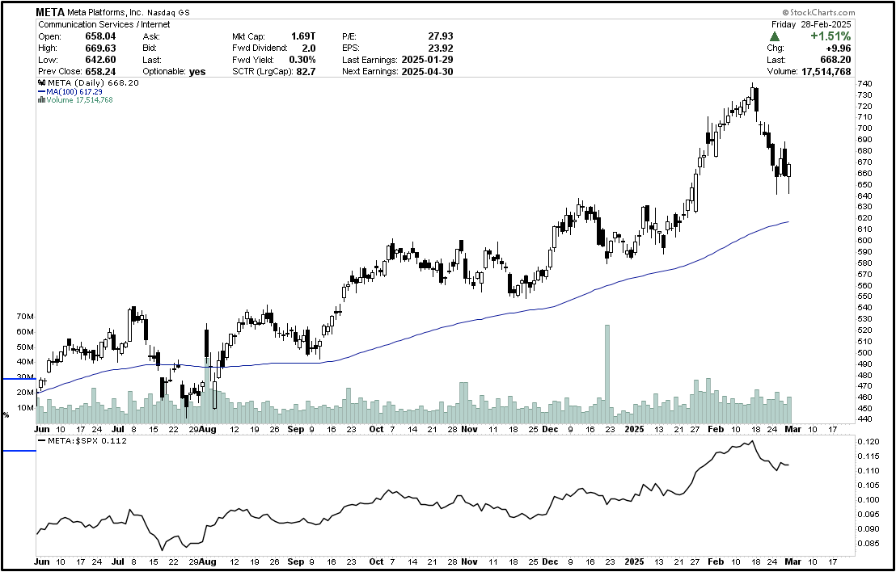Viewport: 896px width, 572px height.
Task: Click the Meta Platforms, Inc. company name
Action: coord(104,13)
